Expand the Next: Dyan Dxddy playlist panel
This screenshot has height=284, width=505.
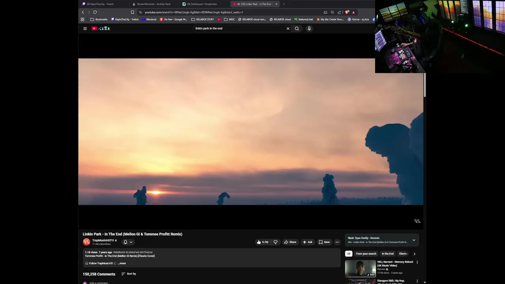413,240
